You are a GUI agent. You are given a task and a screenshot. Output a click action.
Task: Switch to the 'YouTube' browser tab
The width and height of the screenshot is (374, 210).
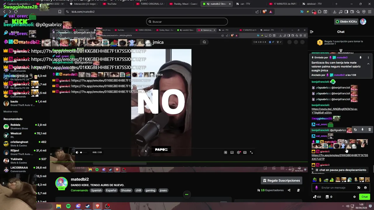tap(112, 4)
